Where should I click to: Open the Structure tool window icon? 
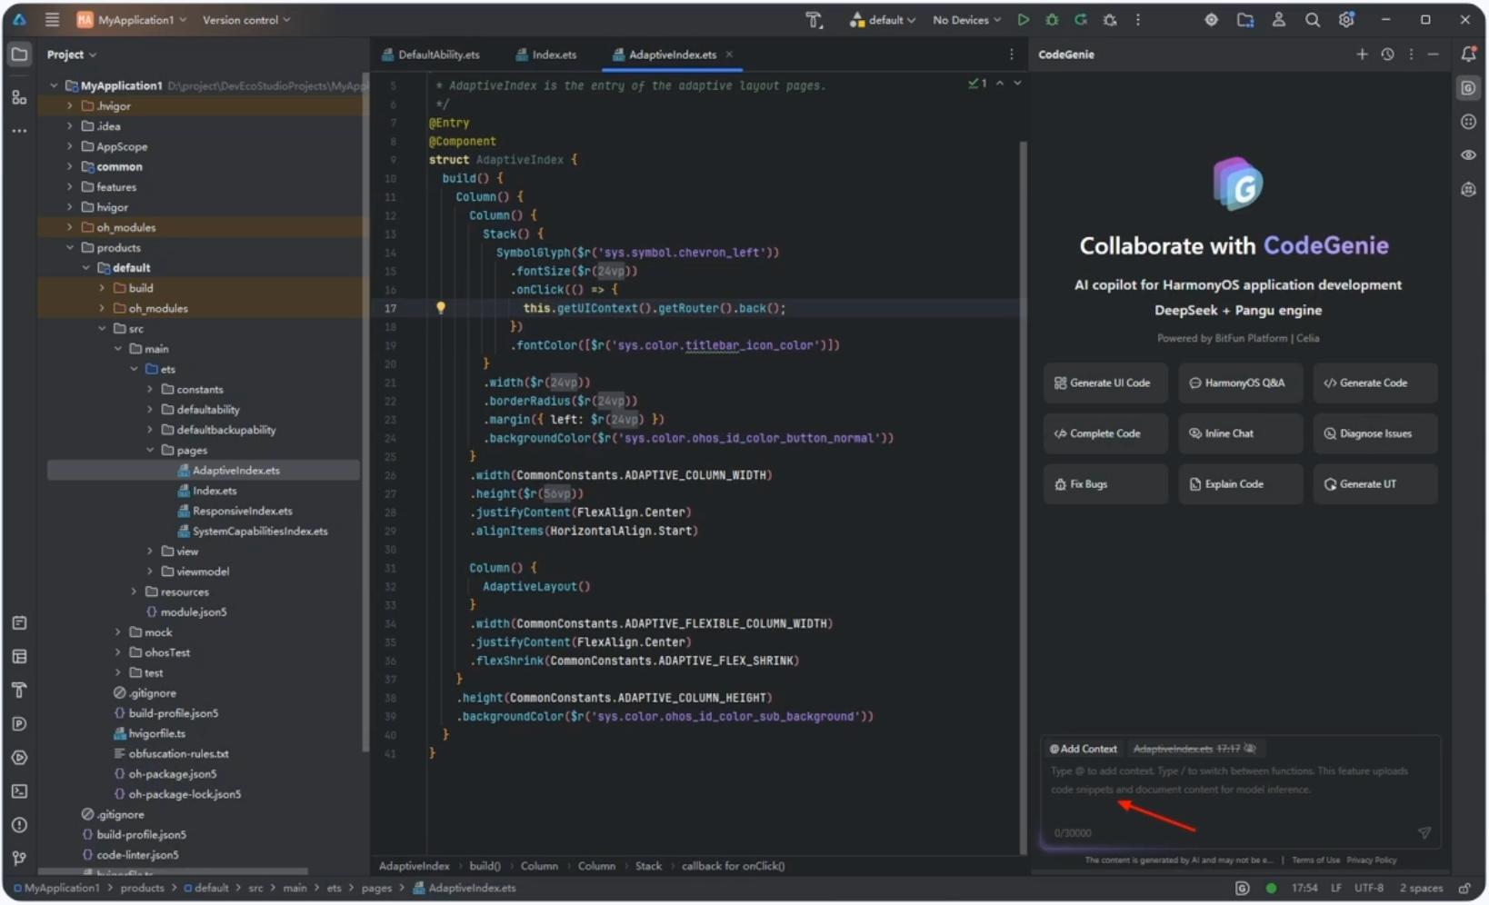click(x=19, y=96)
